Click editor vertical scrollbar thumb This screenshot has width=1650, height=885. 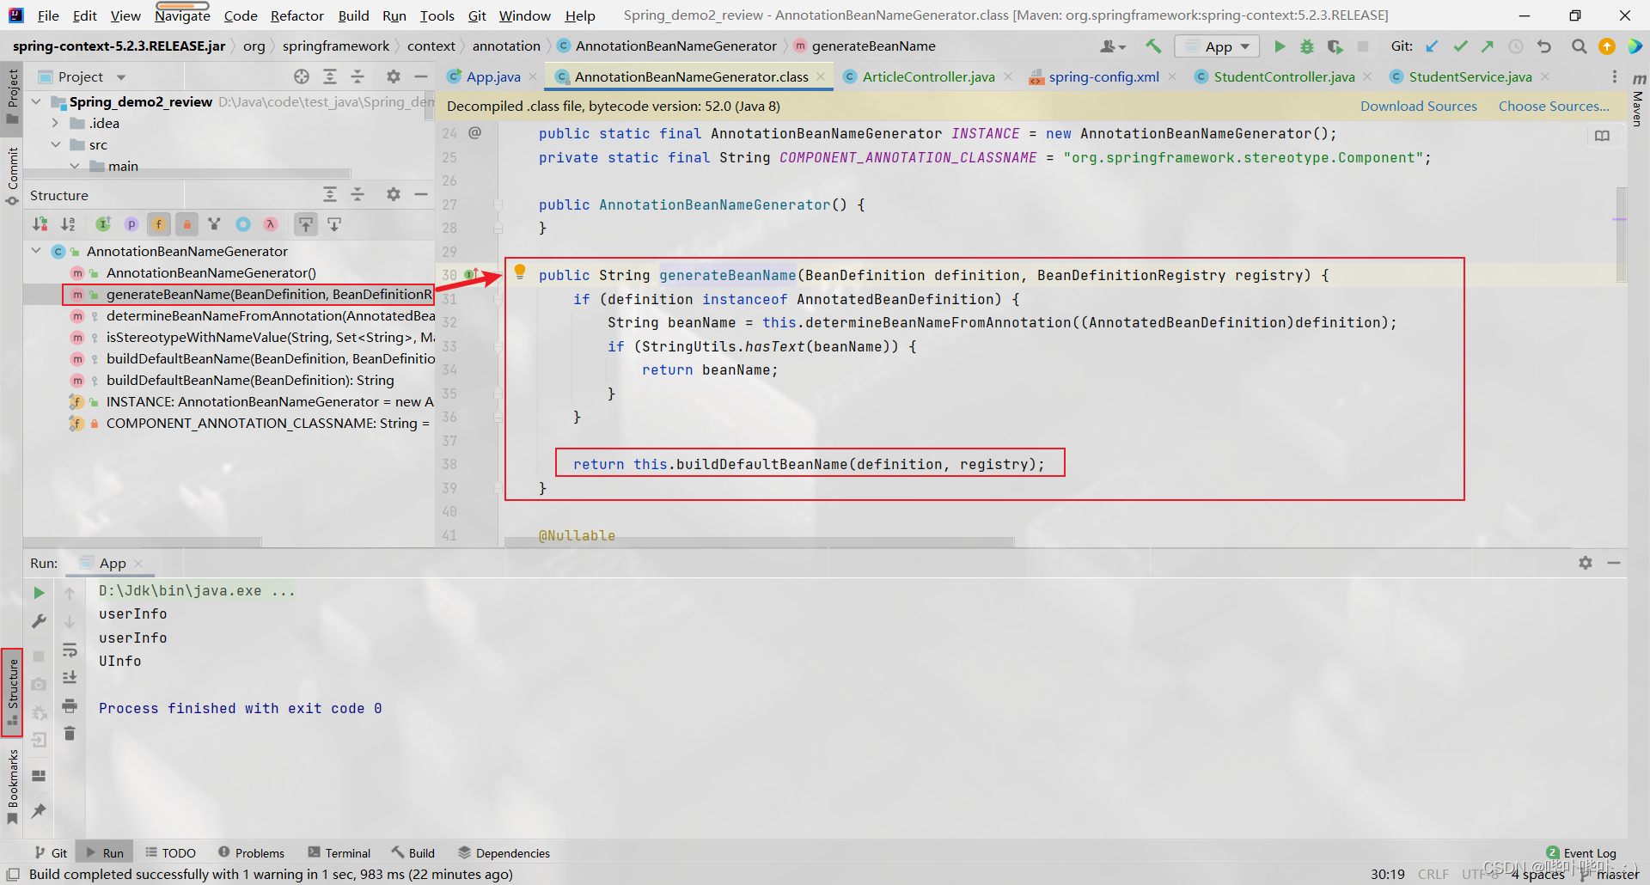pos(1621,235)
